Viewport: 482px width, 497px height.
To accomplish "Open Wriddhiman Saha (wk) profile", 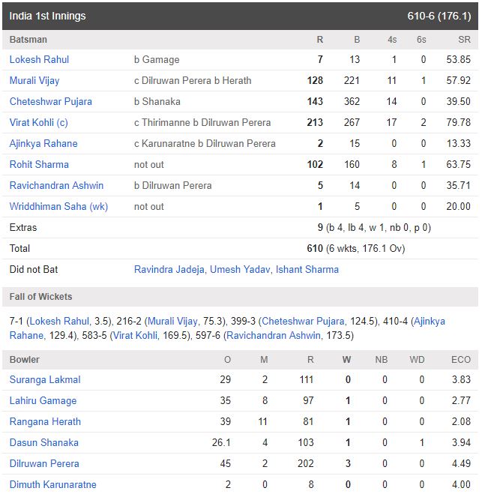I will [x=58, y=206].
